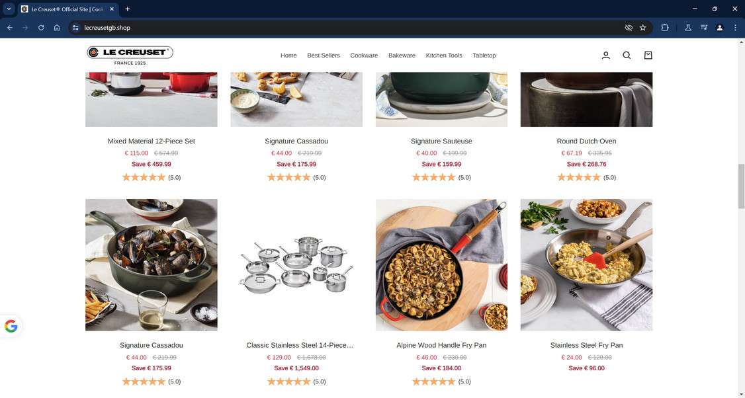Click the floating Google G badge
Screen dimensions: 745x398
point(11,327)
